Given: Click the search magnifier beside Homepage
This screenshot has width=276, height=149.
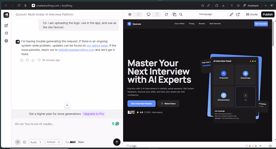Looking at the screenshot, I should pyautogui.click(x=181, y=15).
